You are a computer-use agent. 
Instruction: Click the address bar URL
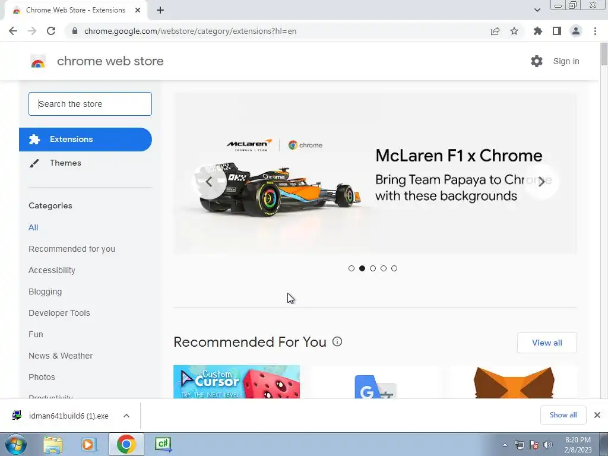coord(190,31)
